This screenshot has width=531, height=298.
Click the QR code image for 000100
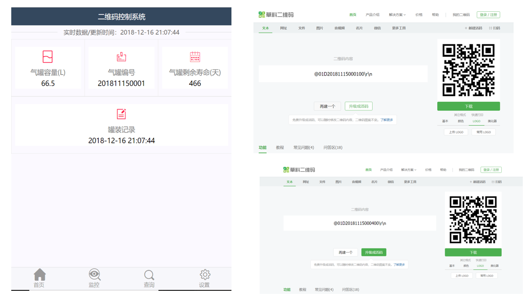coord(469,70)
